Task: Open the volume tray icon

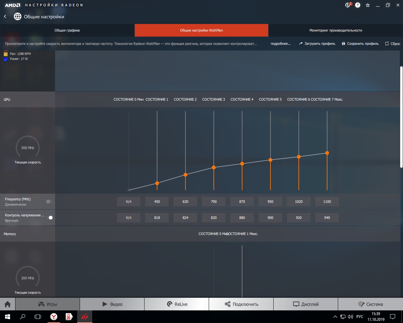Action: coord(350,317)
